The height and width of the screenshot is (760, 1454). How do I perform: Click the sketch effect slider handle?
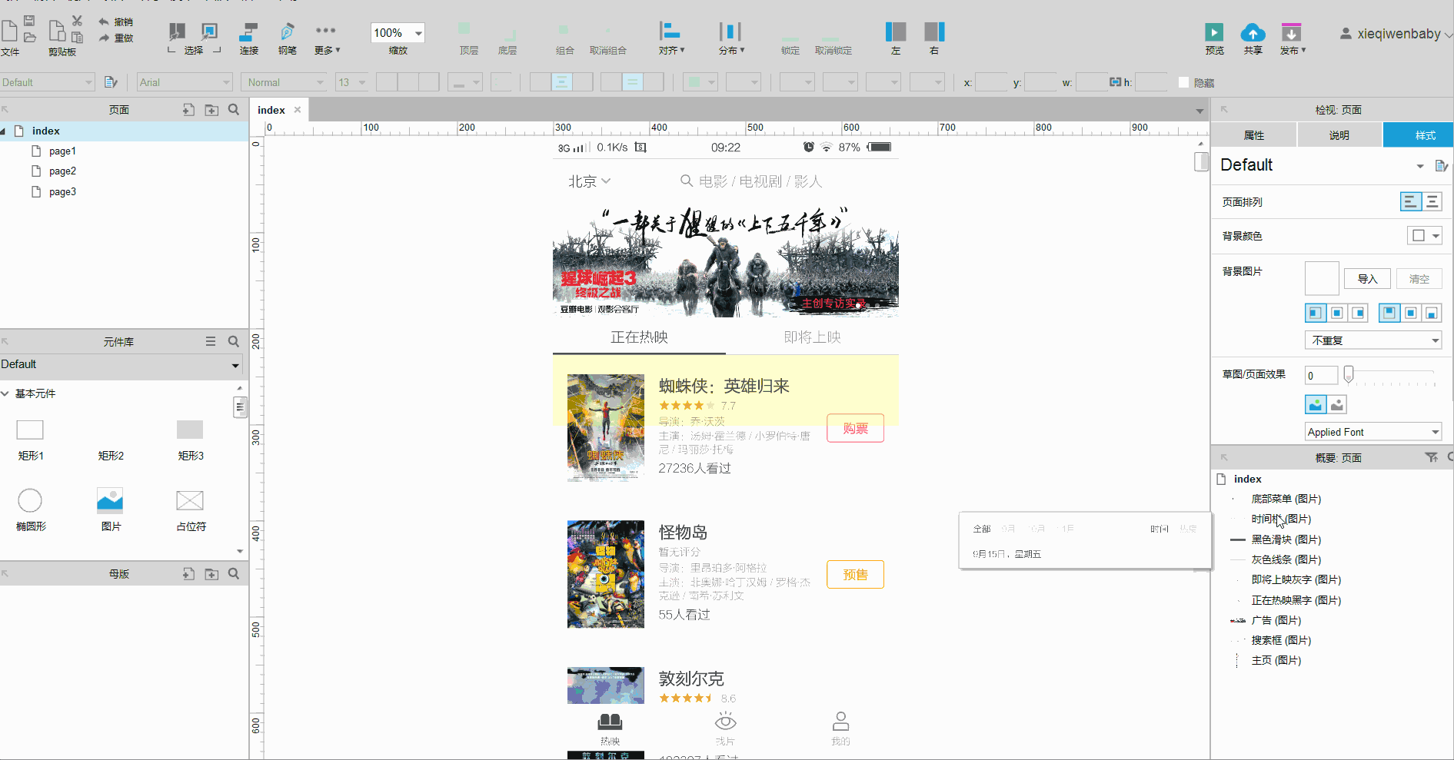pos(1348,374)
